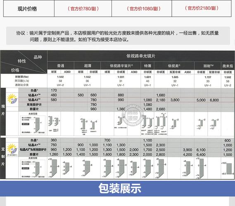Click the 6,100 price cell
The height and width of the screenshot is (206, 235).
[201, 150]
